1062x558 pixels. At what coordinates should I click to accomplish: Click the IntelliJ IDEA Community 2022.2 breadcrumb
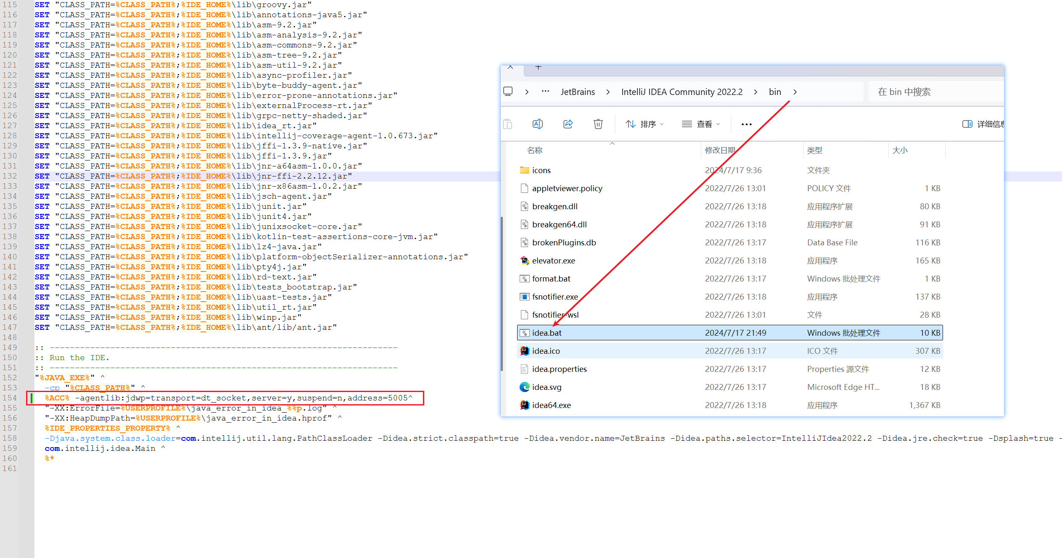pyautogui.click(x=682, y=92)
